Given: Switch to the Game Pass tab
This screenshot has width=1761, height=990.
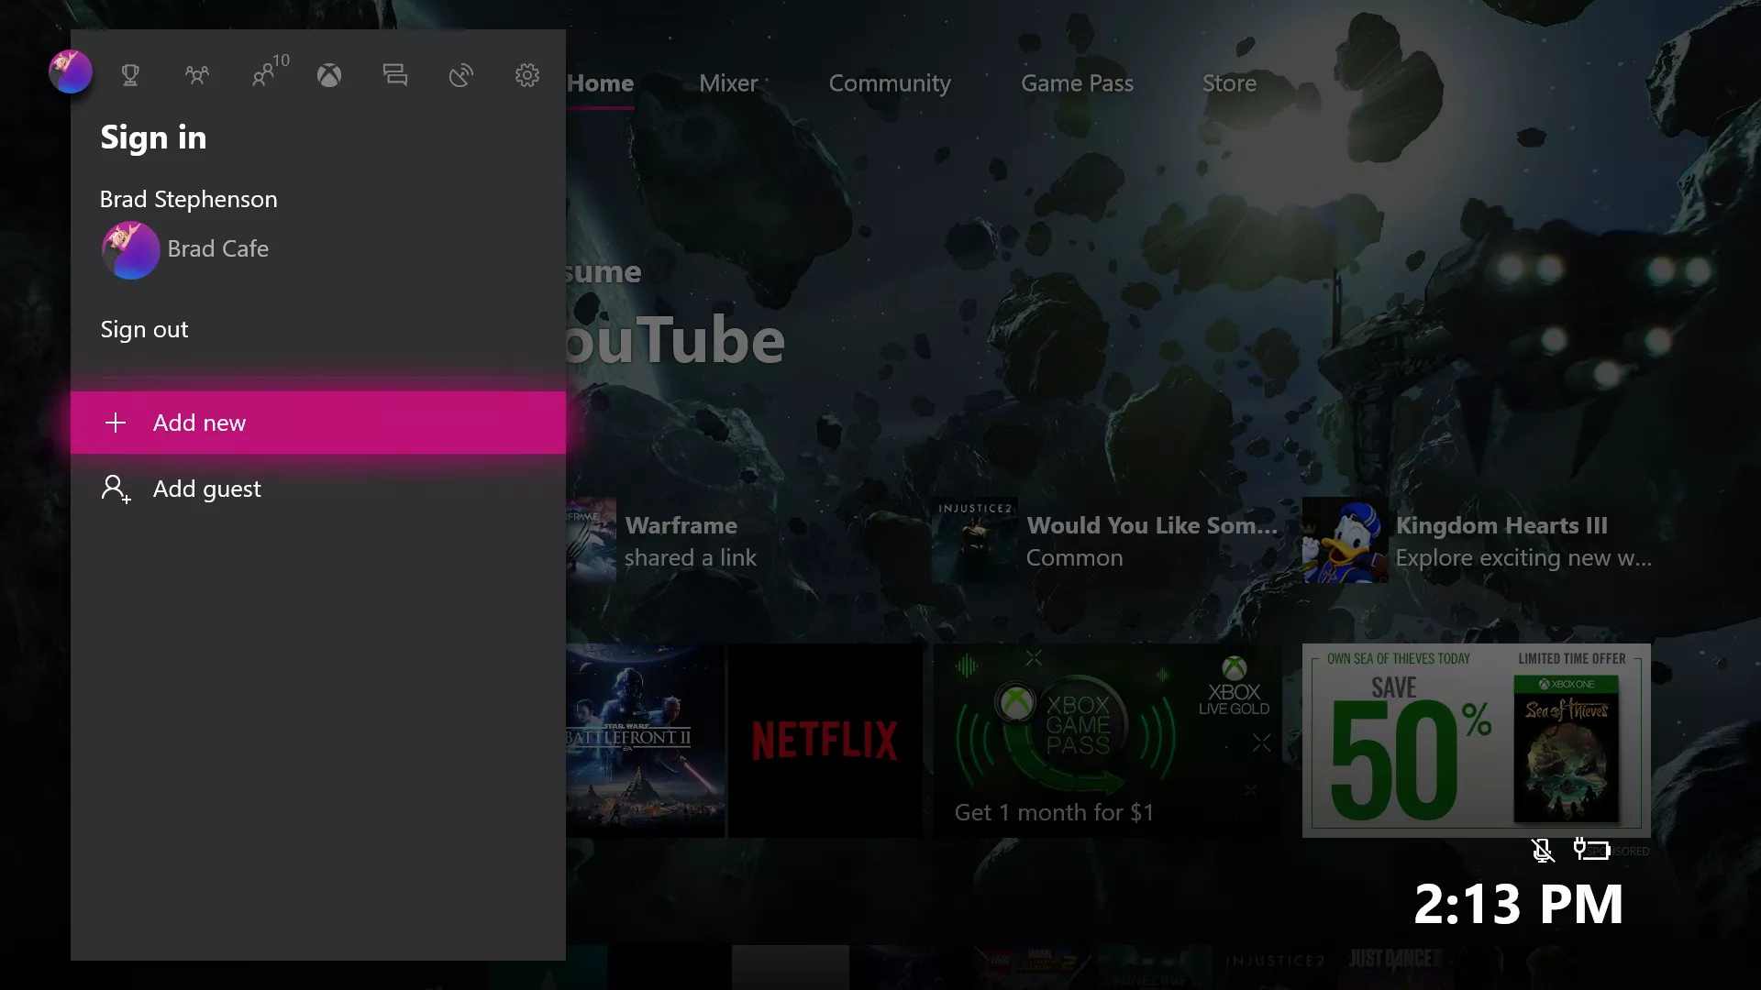Looking at the screenshot, I should click(1077, 83).
